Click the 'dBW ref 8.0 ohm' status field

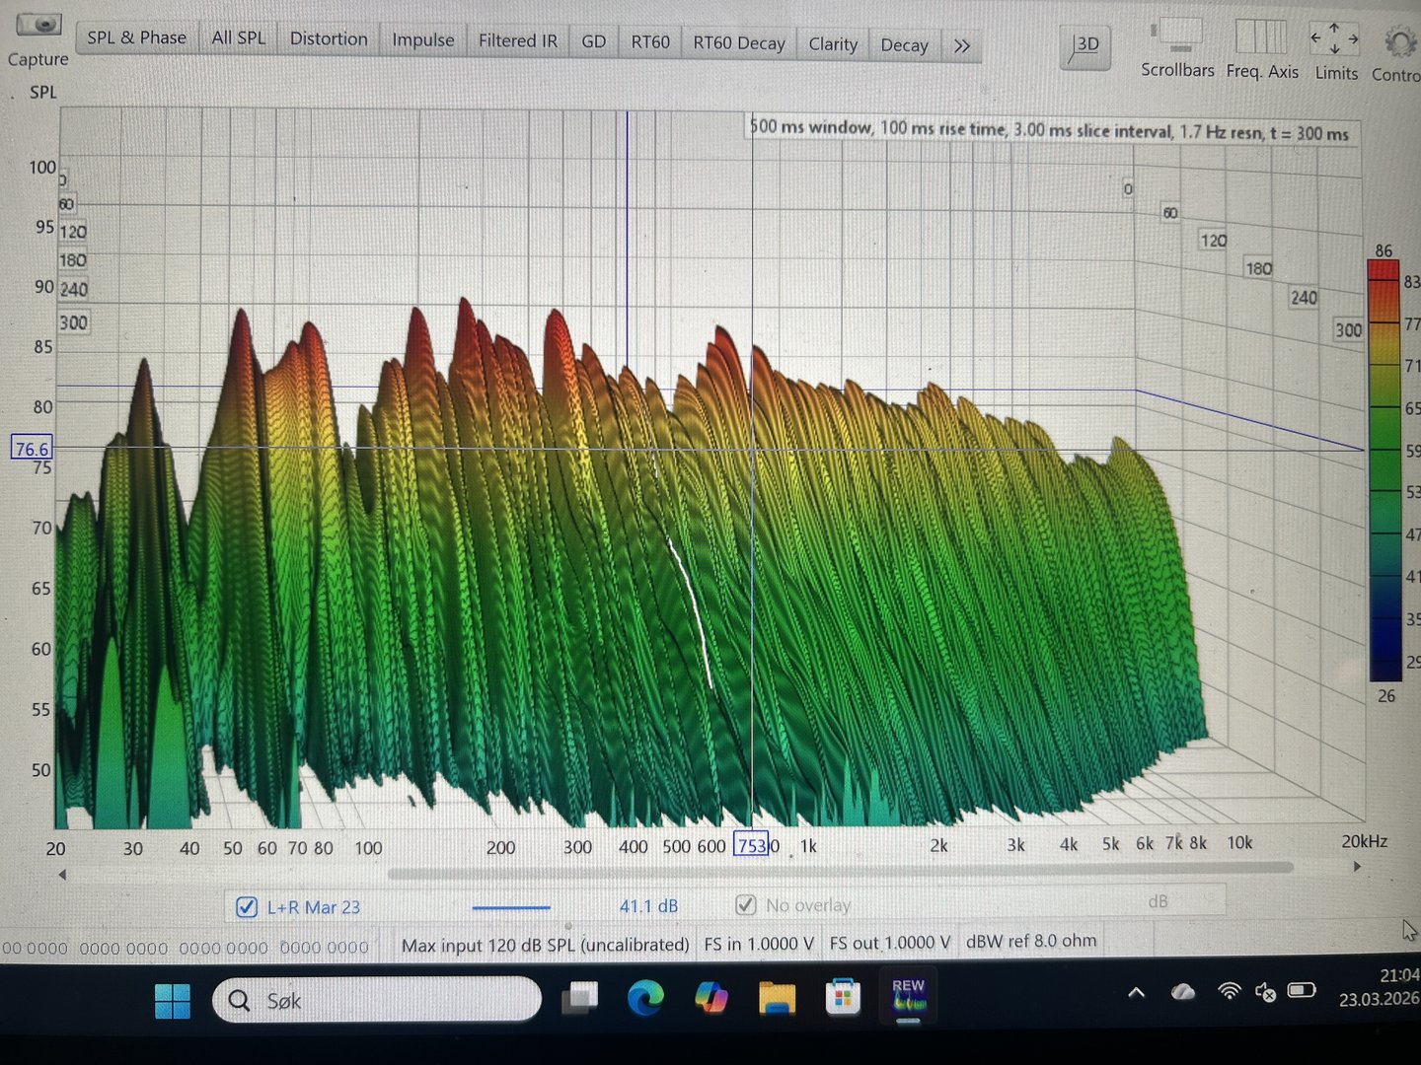click(1031, 941)
